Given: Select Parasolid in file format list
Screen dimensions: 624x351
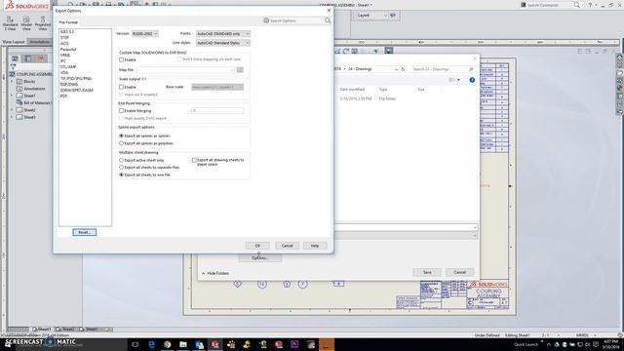Looking at the screenshot, I should 68,50.
